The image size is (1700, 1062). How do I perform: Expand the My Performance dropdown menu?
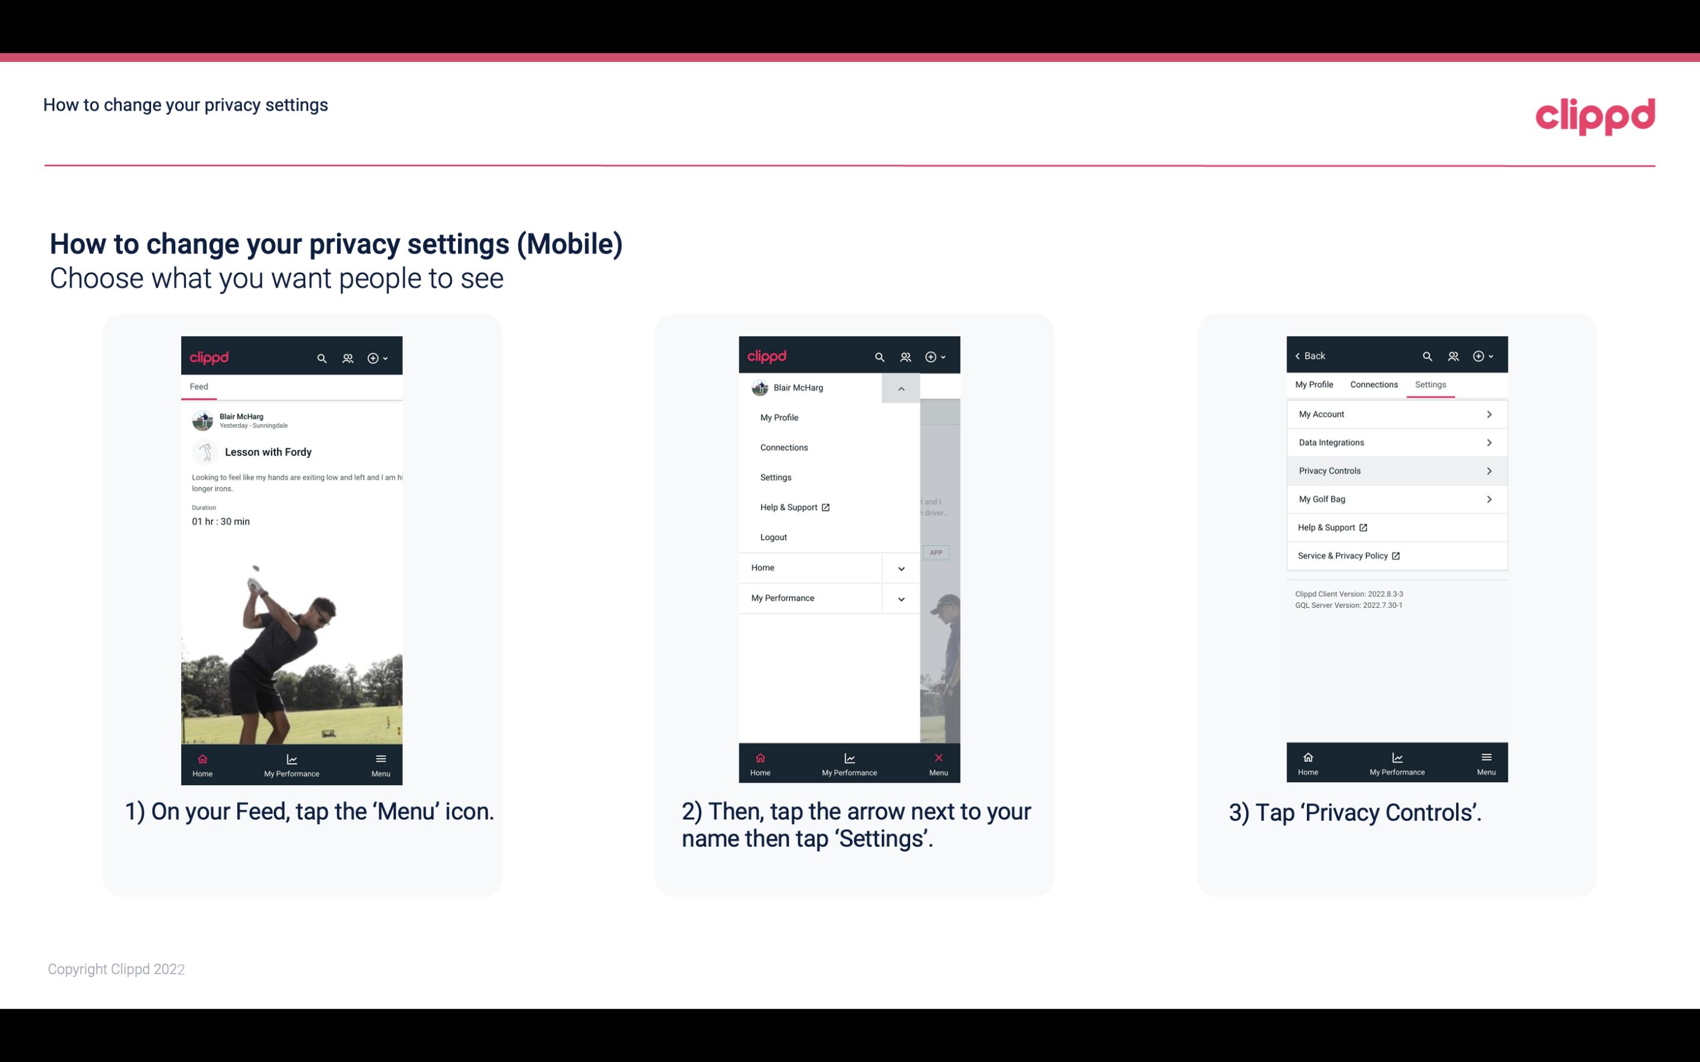click(x=901, y=597)
